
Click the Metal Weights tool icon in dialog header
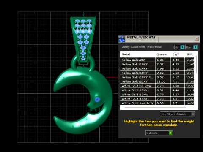(x=122, y=39)
